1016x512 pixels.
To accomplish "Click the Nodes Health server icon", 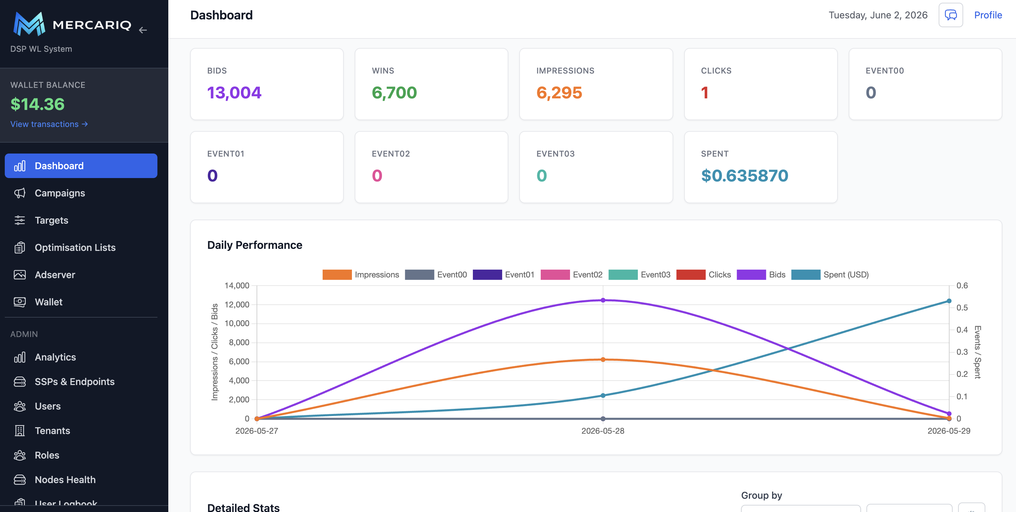I will click(x=20, y=480).
